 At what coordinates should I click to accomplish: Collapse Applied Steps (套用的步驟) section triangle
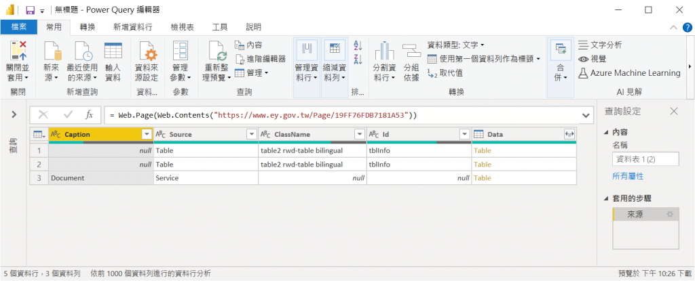click(x=606, y=199)
